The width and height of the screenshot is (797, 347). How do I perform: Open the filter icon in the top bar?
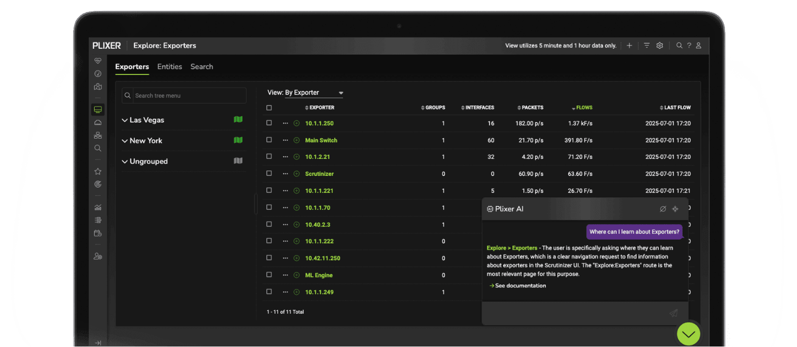(x=647, y=46)
